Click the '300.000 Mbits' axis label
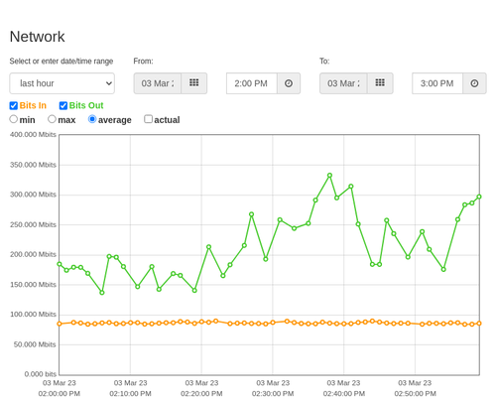496x400 pixels. pos(33,195)
